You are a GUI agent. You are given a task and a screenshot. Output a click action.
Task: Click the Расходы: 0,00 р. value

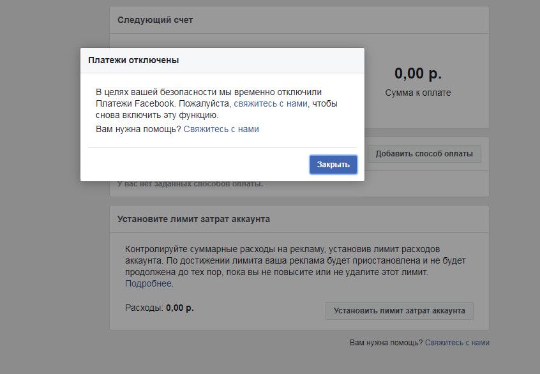pyautogui.click(x=160, y=308)
